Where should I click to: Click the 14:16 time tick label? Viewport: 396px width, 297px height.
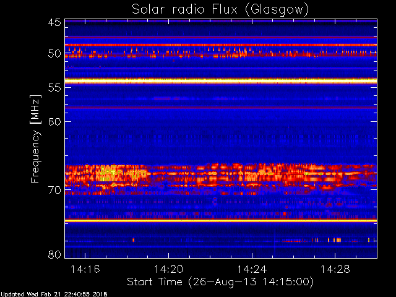[x=85, y=269]
